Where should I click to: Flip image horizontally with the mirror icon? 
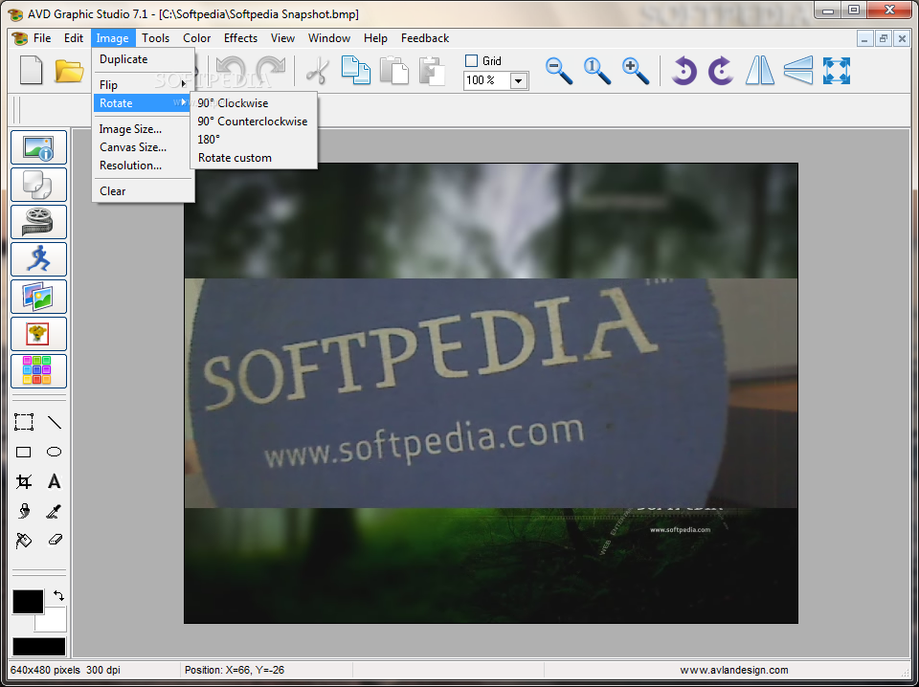click(760, 71)
